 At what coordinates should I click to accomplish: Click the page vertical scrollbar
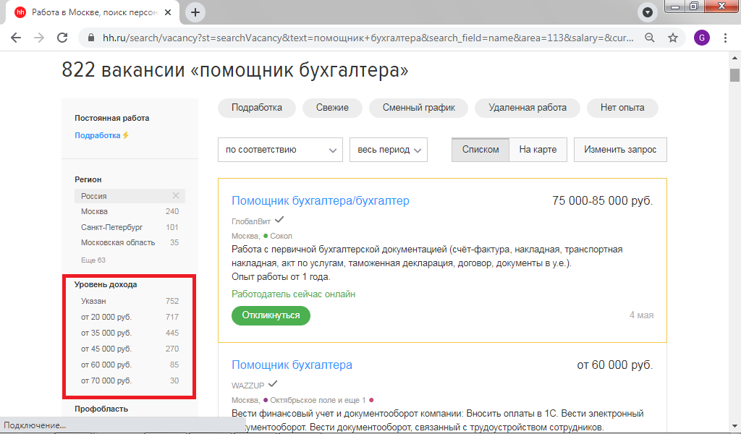point(734,217)
